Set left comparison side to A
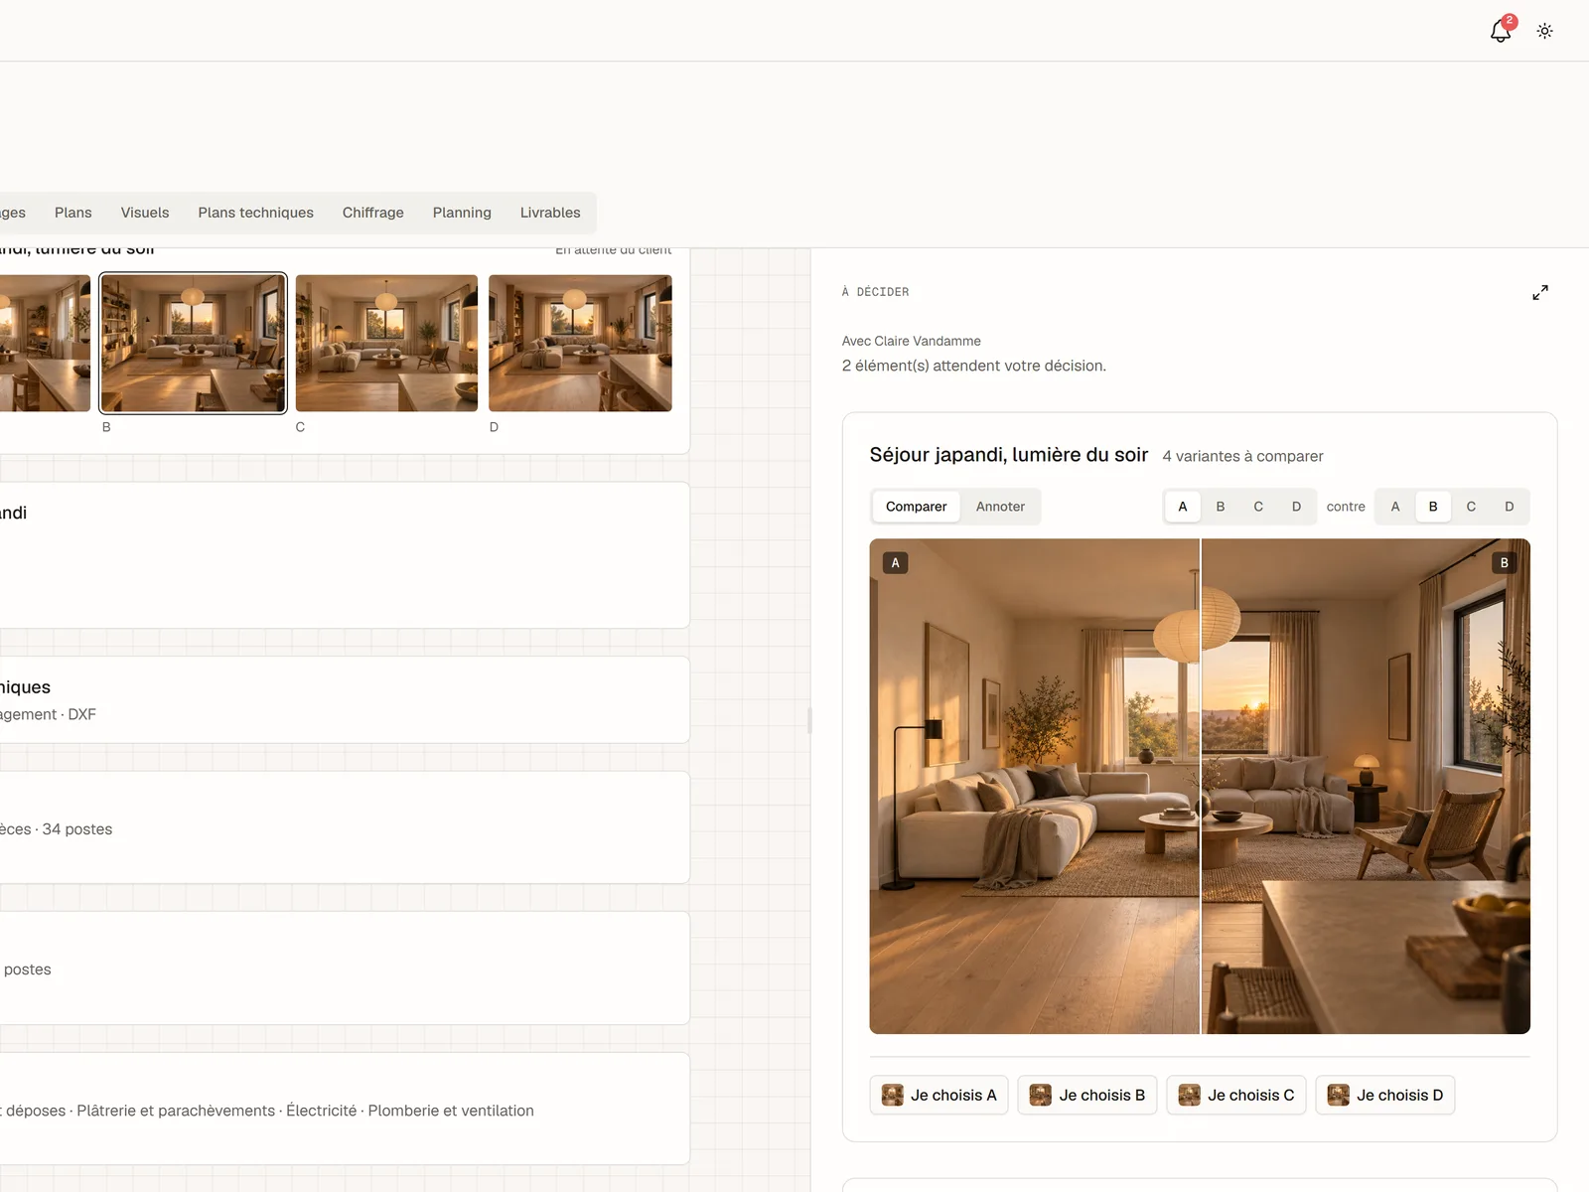 [x=1183, y=507]
